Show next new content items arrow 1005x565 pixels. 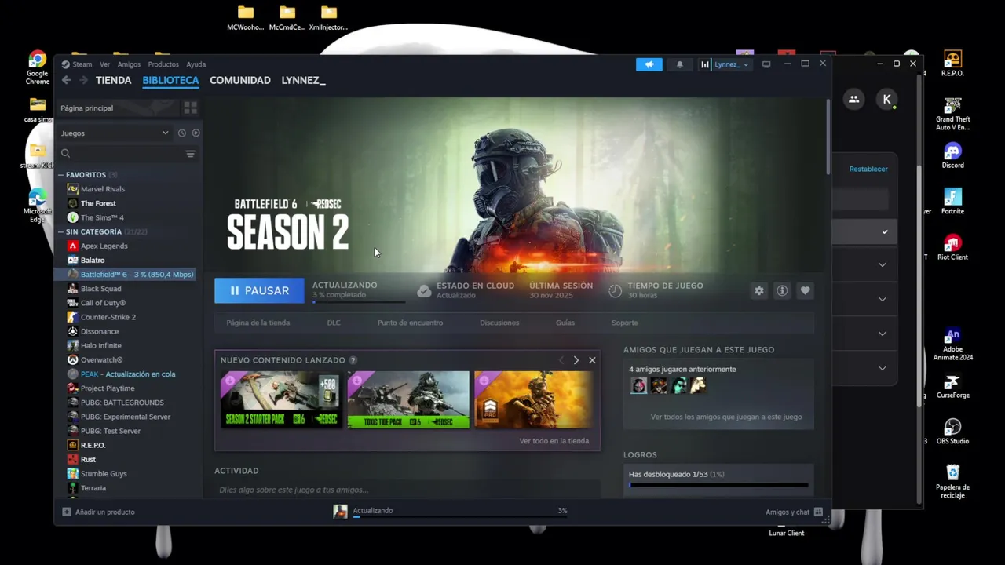click(576, 360)
